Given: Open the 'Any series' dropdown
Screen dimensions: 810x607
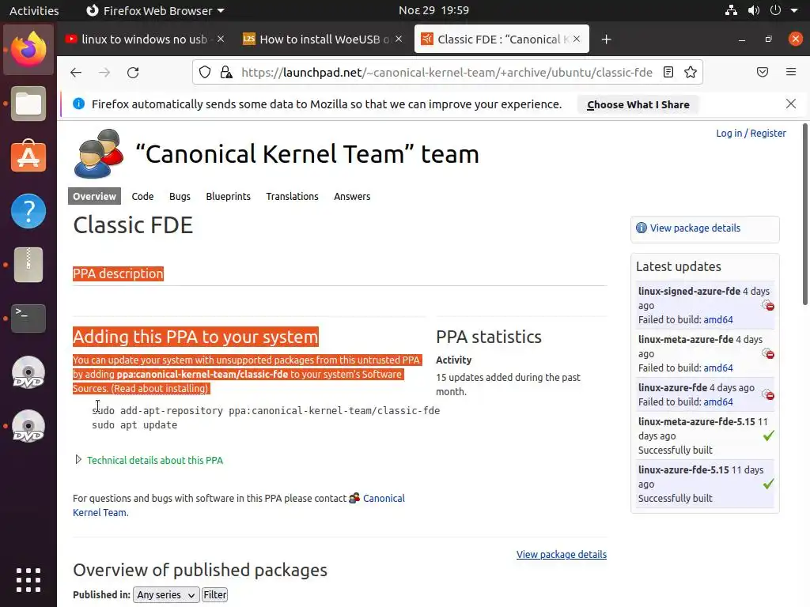Looking at the screenshot, I should pos(165,594).
